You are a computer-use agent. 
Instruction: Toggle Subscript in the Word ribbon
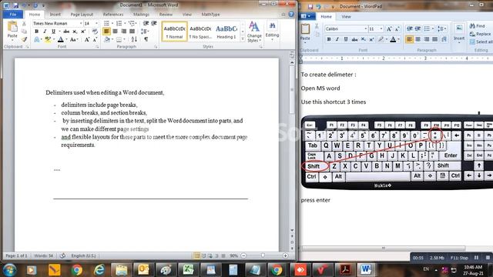(x=75, y=32)
